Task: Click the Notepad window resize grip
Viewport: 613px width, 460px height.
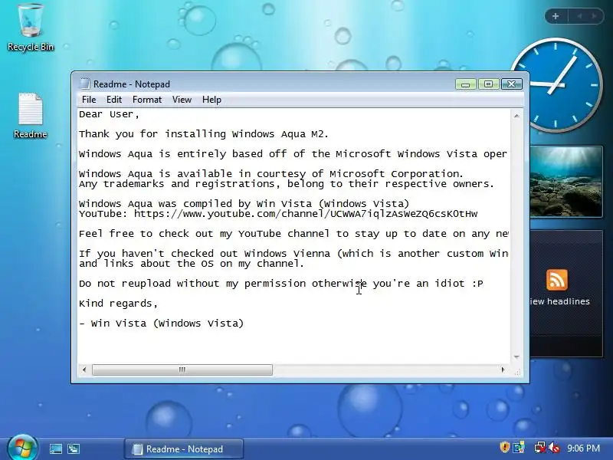Action: click(x=518, y=372)
